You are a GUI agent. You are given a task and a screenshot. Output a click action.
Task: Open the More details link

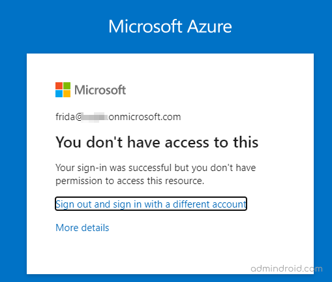click(82, 228)
